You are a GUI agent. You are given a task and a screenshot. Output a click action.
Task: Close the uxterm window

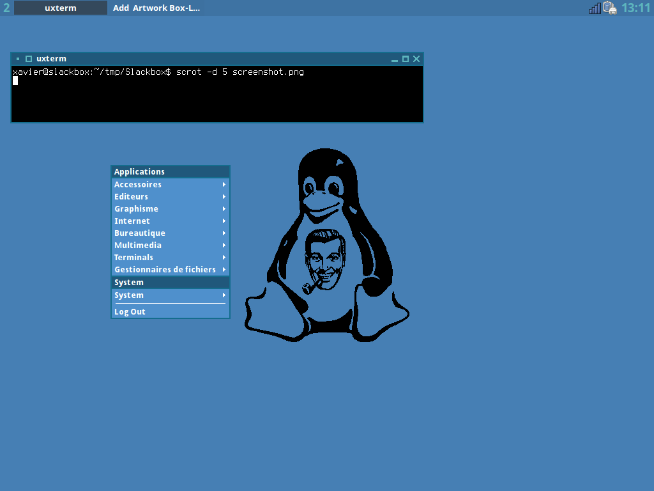416,59
